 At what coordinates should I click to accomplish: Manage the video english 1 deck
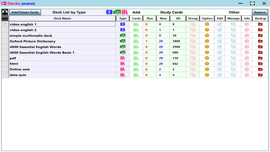233,24
